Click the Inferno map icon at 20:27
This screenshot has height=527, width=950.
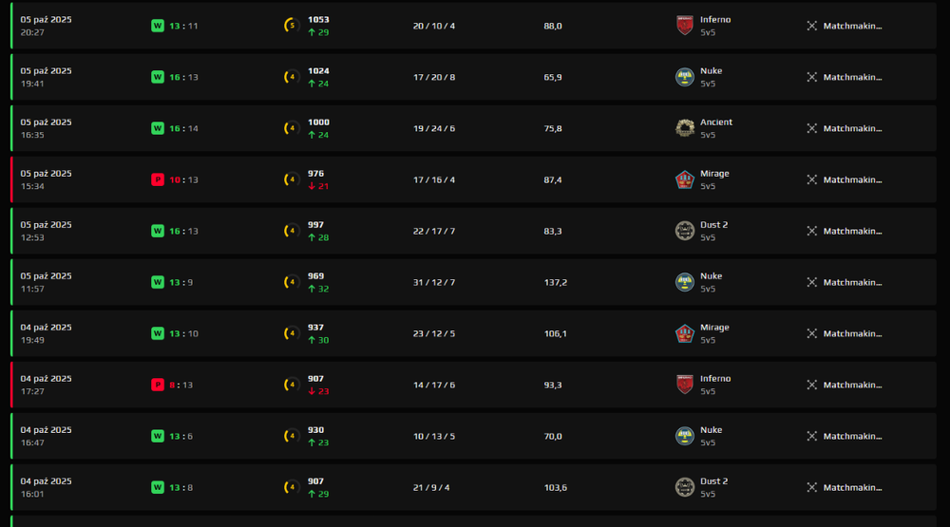pyautogui.click(x=685, y=26)
